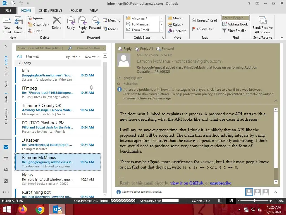286x215 pixels.
Task: Click the ribbon Reply All button
Action: click(82, 25)
